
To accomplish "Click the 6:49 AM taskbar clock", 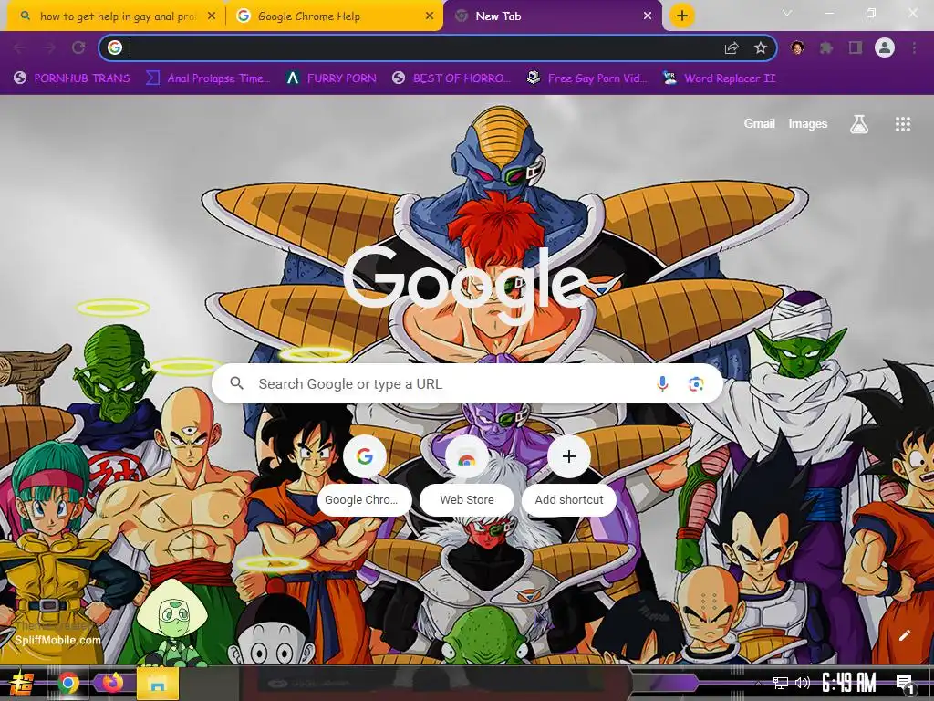I will click(x=849, y=683).
